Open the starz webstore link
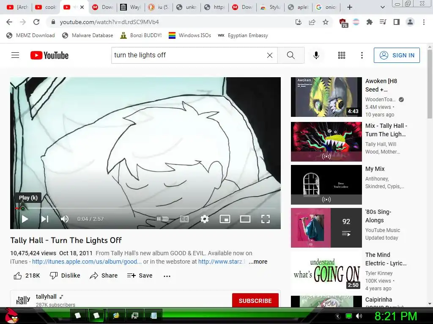Image resolution: width=433 pixels, height=324 pixels. coord(222,262)
